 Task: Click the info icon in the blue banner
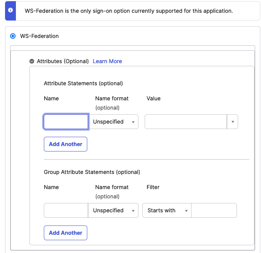[10, 10]
